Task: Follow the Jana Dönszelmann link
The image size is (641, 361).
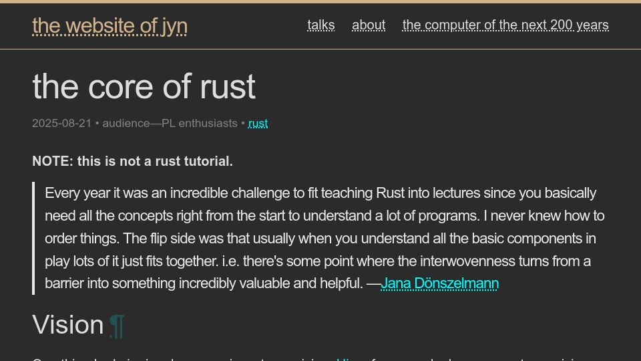Action: coord(440,283)
